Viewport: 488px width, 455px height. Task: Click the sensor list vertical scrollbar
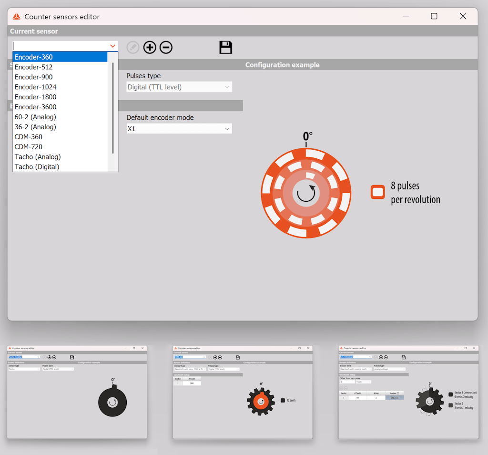(112, 108)
